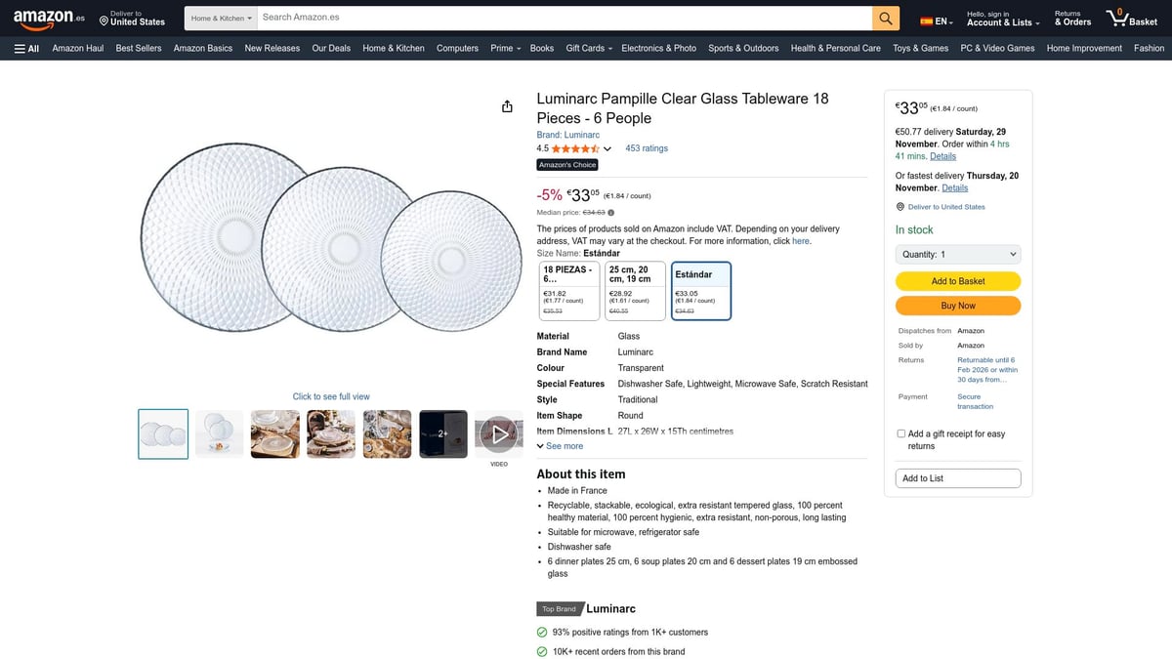Select the 18 PIEZAS size option
Viewport: 1172px width, 659px height.
[569, 289]
